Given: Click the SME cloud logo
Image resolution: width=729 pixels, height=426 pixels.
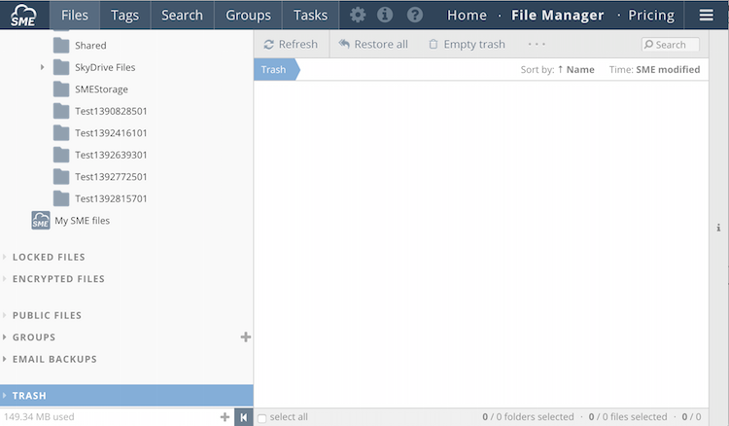Looking at the screenshot, I should pos(23,15).
